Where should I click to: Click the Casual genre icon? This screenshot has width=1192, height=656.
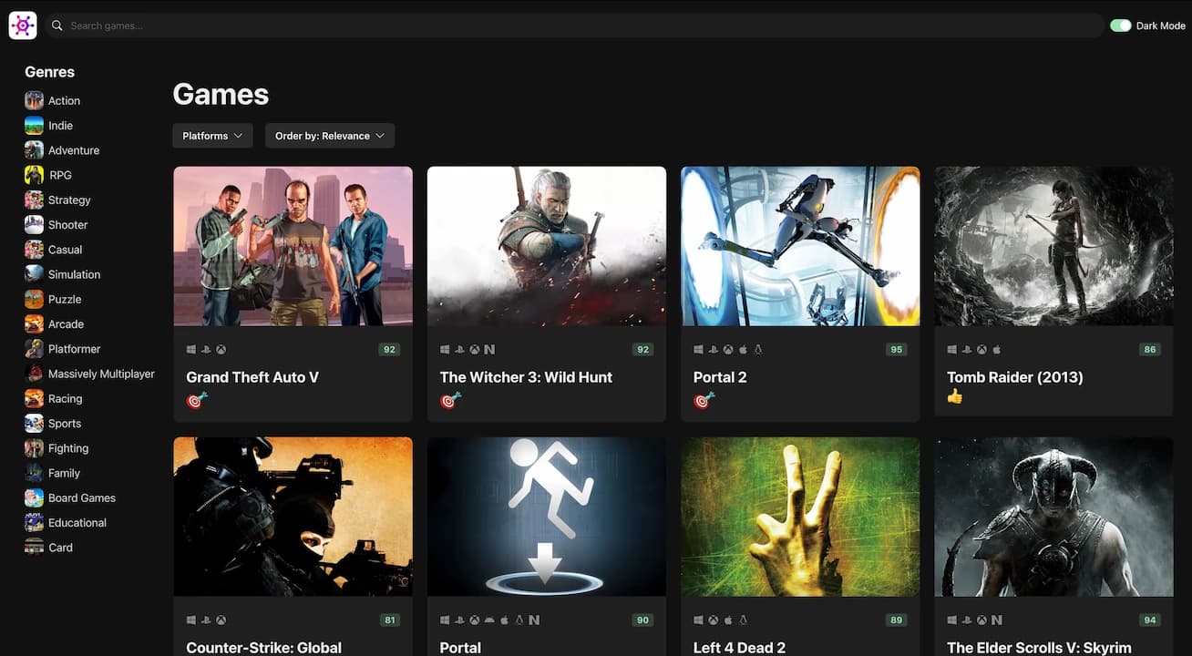tap(34, 250)
